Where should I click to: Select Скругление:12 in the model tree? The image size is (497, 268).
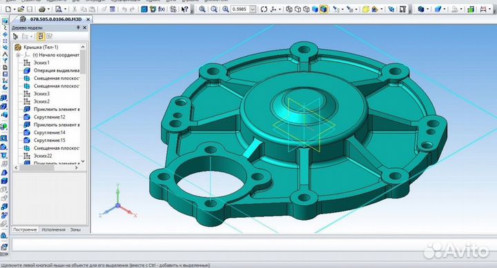tap(49, 116)
